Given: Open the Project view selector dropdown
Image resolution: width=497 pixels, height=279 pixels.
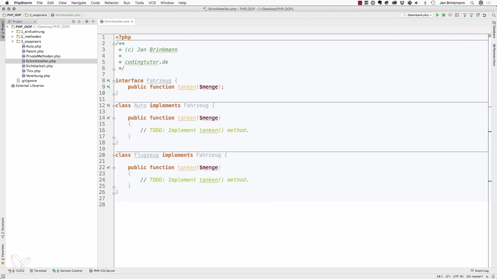Looking at the screenshot, I should [x=22, y=21].
